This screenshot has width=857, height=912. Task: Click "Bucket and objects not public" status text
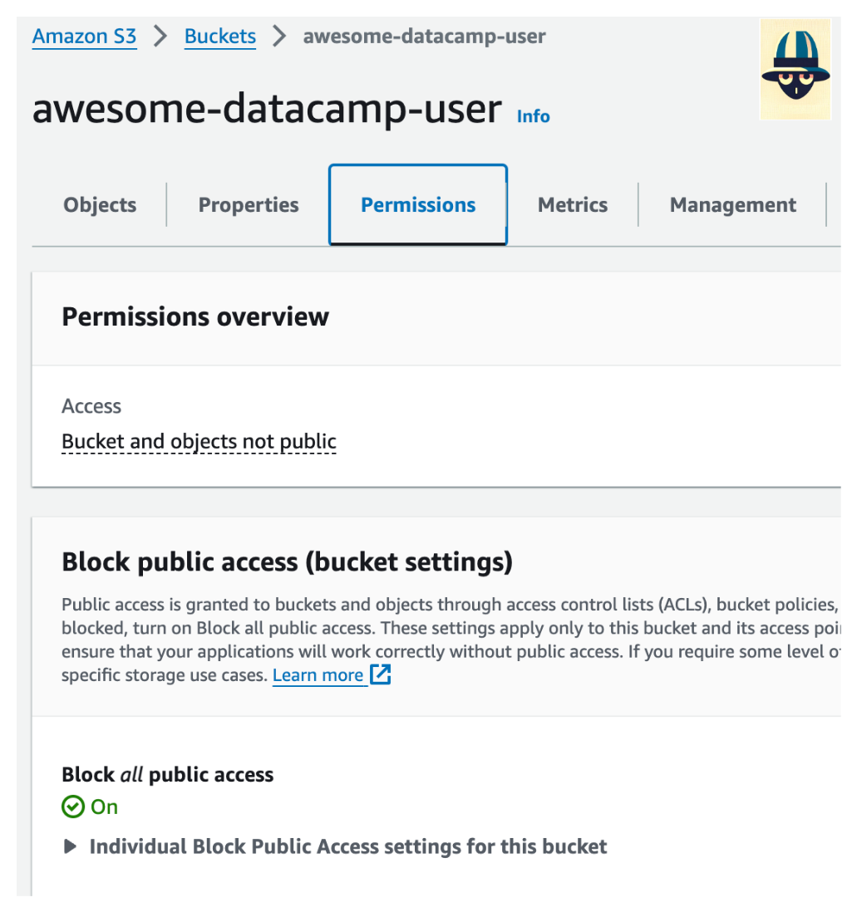point(199,442)
